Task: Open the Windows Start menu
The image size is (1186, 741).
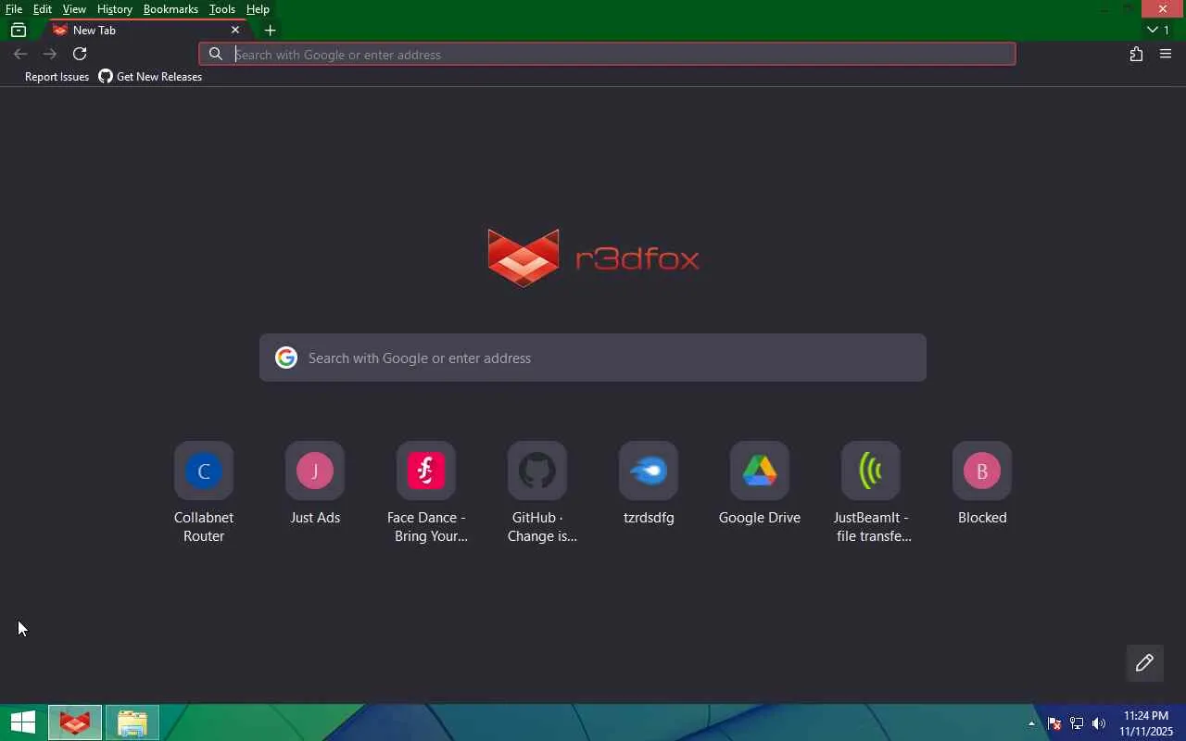Action: [23, 722]
